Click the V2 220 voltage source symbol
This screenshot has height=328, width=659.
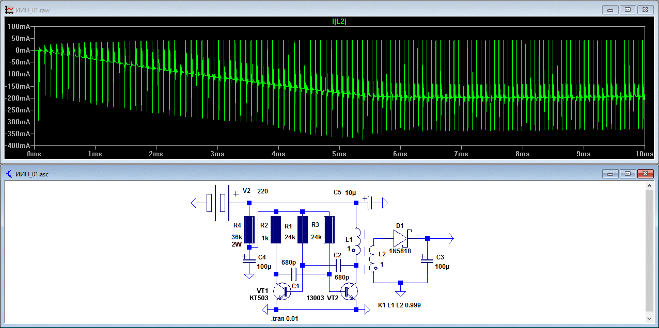tap(217, 203)
